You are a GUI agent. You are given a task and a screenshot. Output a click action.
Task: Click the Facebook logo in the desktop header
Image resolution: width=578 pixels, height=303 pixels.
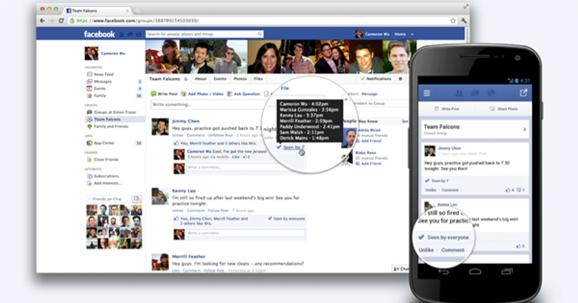(x=99, y=34)
